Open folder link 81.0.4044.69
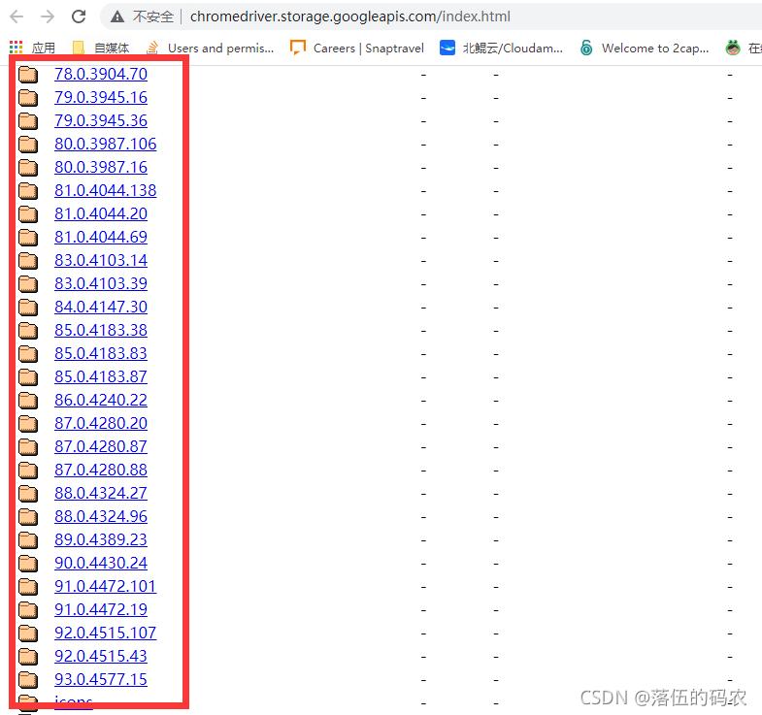Viewport: 762px width, 715px height. pyautogui.click(x=101, y=237)
